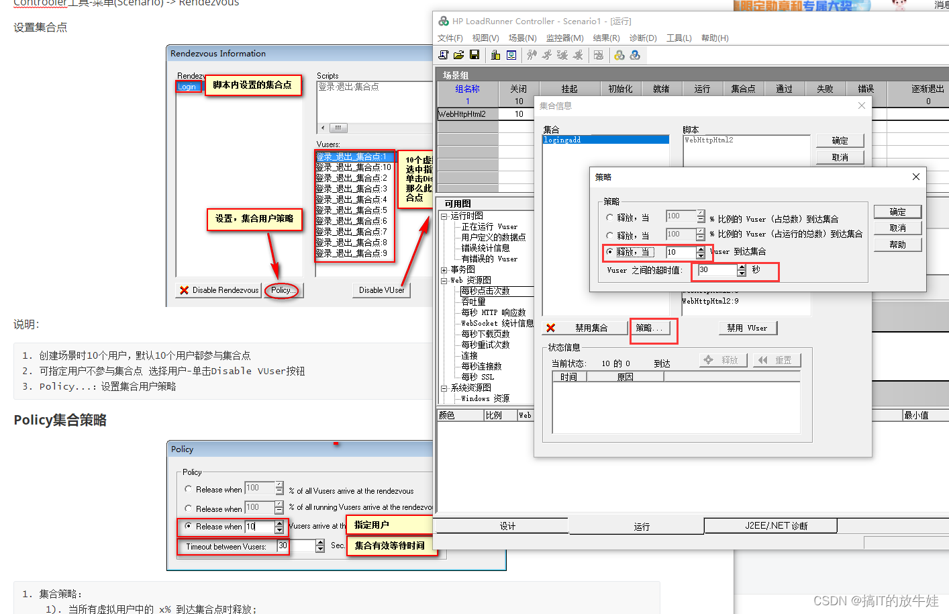Expand the 事务图 tree node

(444, 270)
